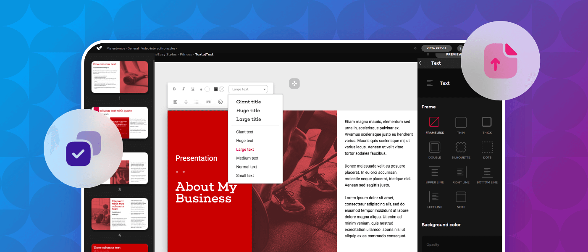Apply italic formatting to the text
This screenshot has height=252, width=588.
(184, 89)
